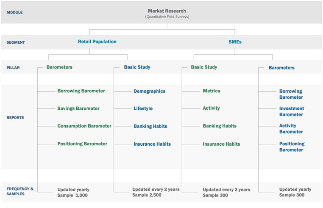Open the Savings Barometer report
This screenshot has width=323, height=208.
point(78,108)
